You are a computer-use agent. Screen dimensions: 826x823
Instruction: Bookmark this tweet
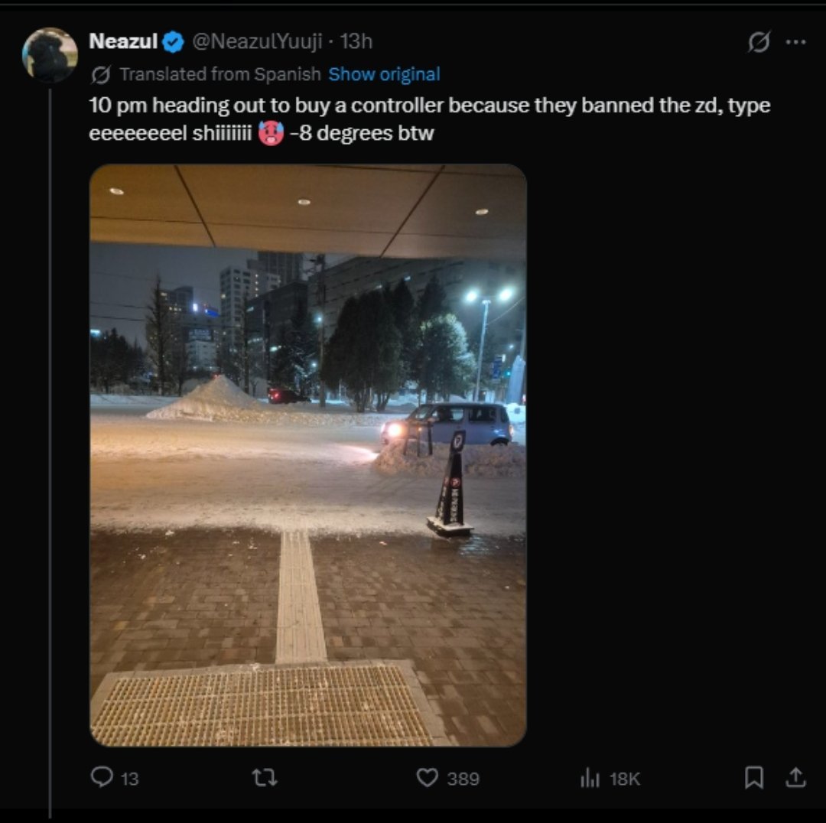(753, 777)
